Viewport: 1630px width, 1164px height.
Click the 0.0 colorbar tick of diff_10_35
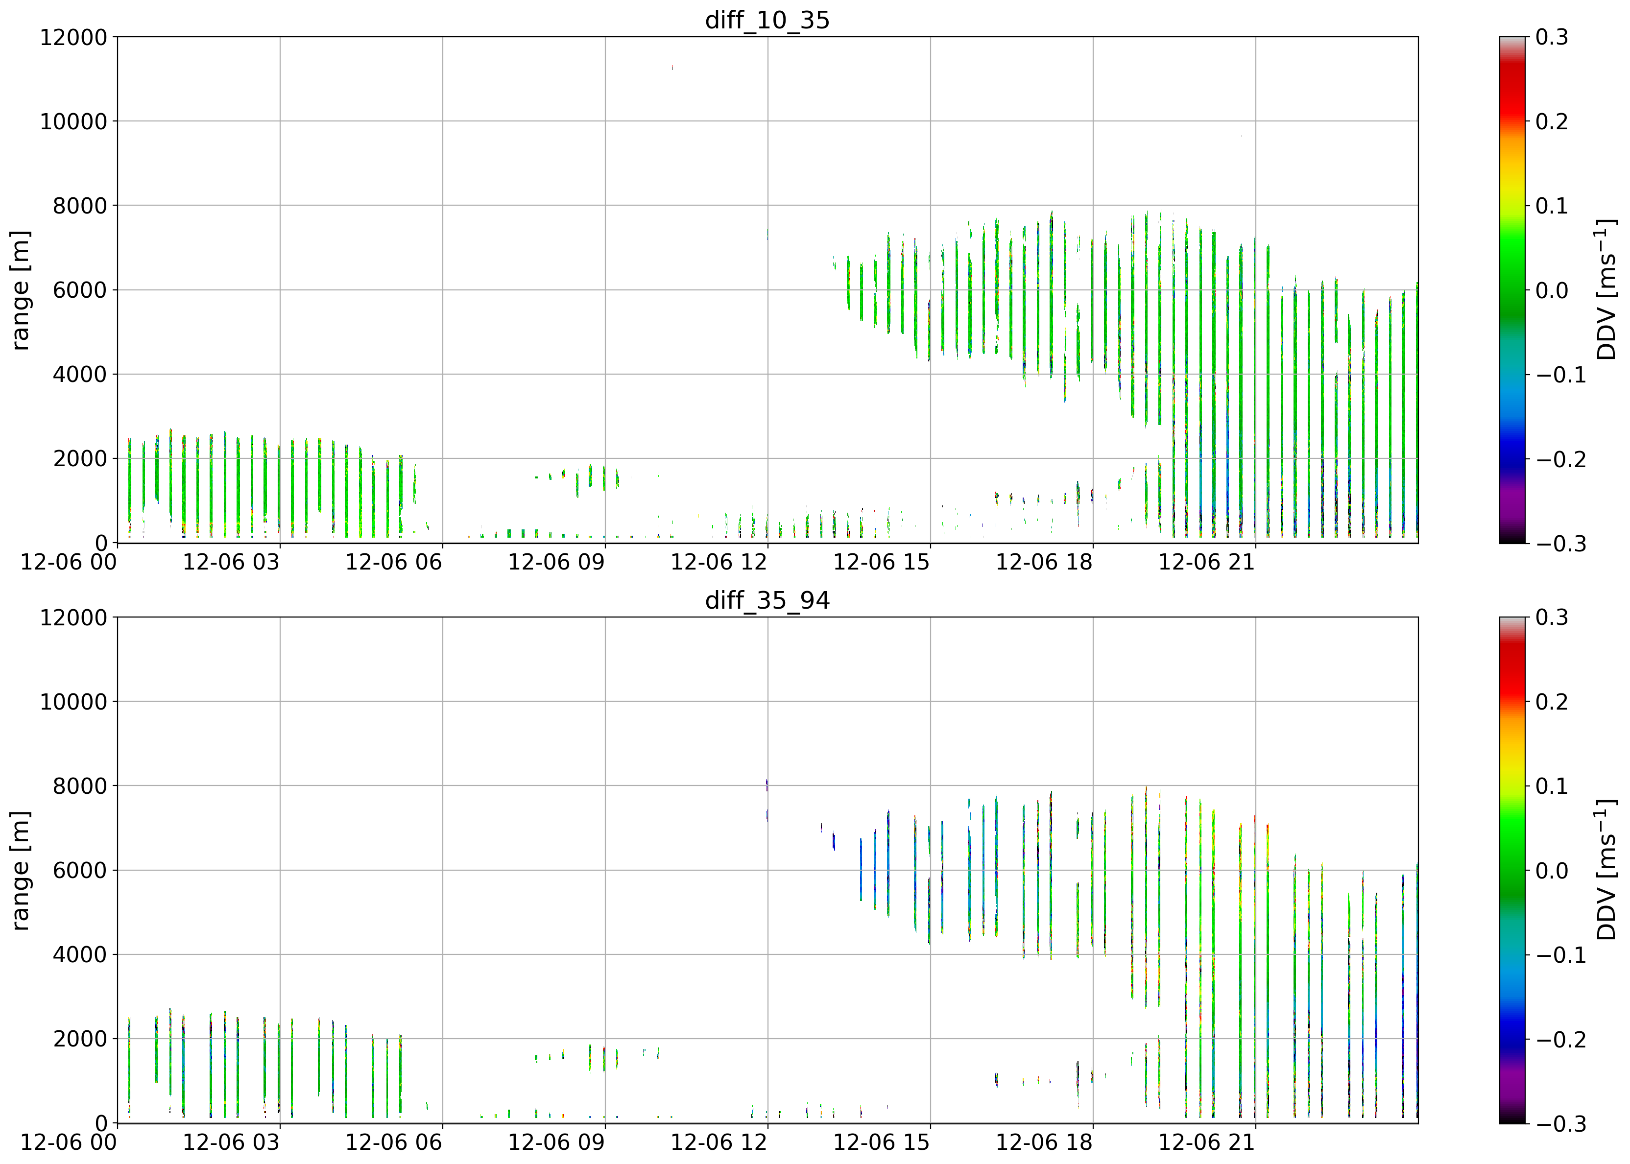[1552, 290]
